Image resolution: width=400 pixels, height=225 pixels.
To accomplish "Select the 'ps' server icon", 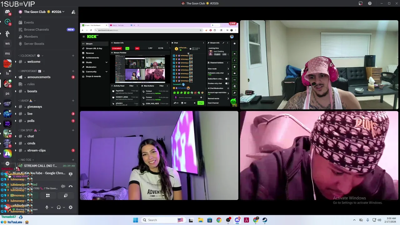I will pos(7,93).
